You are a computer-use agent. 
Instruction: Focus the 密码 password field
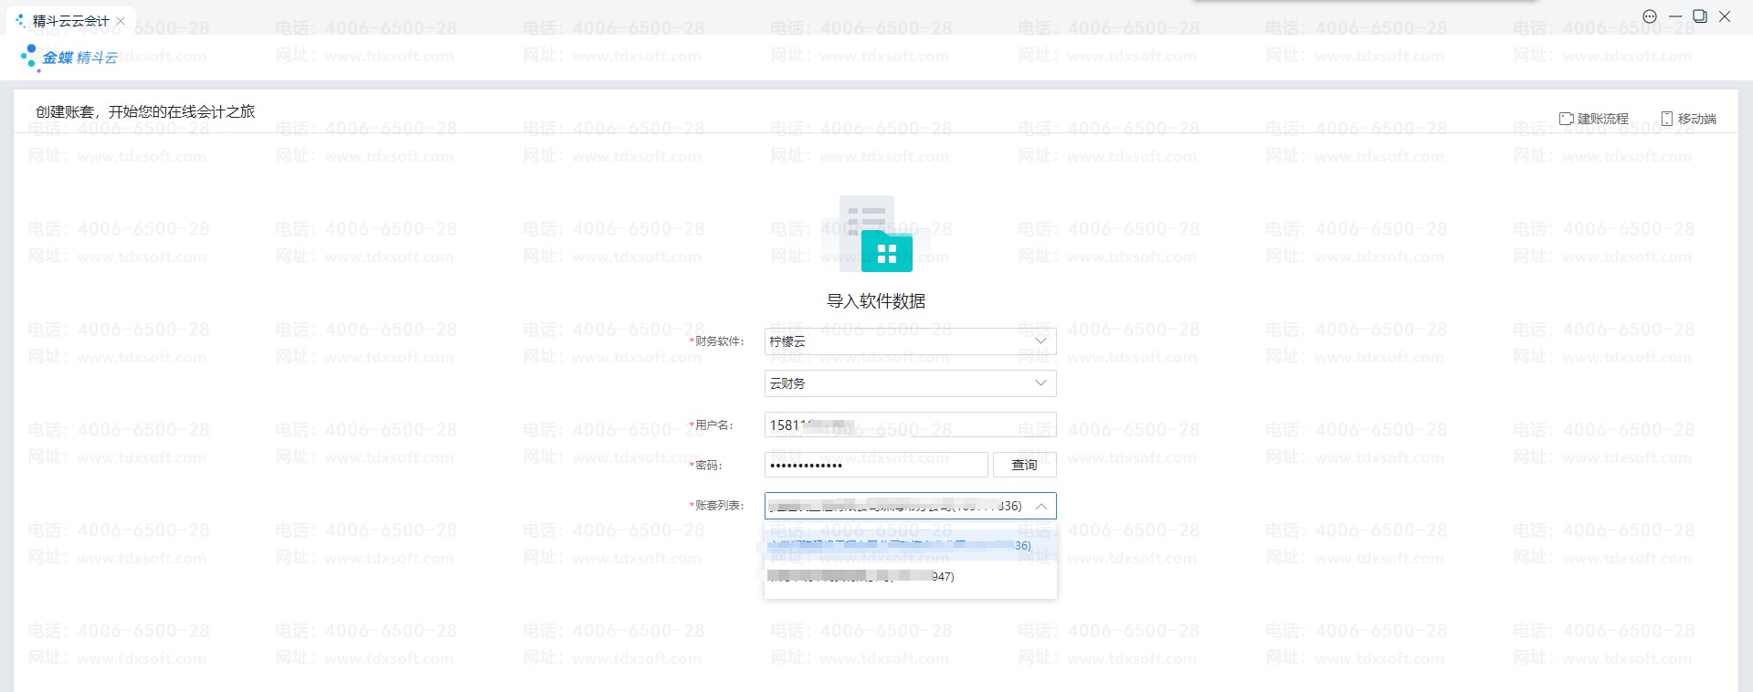click(x=875, y=465)
